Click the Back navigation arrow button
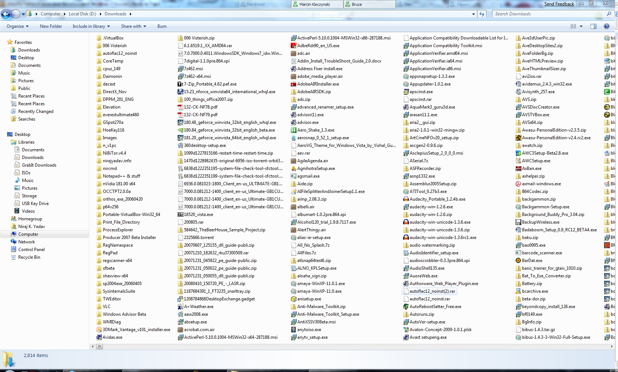The image size is (618, 372). coord(5,14)
